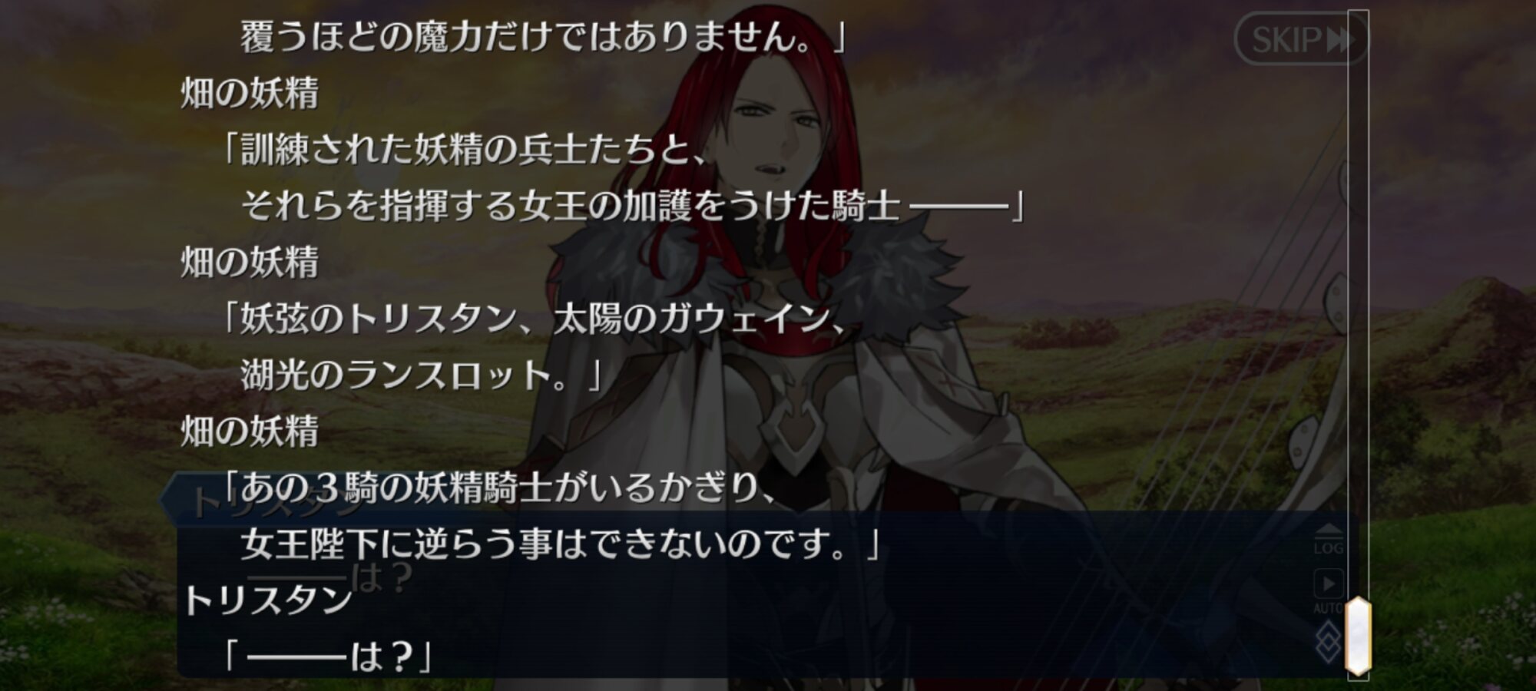
Task: Select the log line 女王陛下に逆らう事はできないのです
Action: pyautogui.click(x=560, y=544)
